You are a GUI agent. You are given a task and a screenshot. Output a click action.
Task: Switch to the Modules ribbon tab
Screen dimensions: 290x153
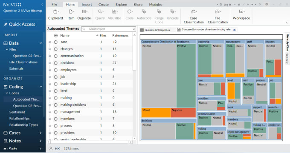pos(156,5)
